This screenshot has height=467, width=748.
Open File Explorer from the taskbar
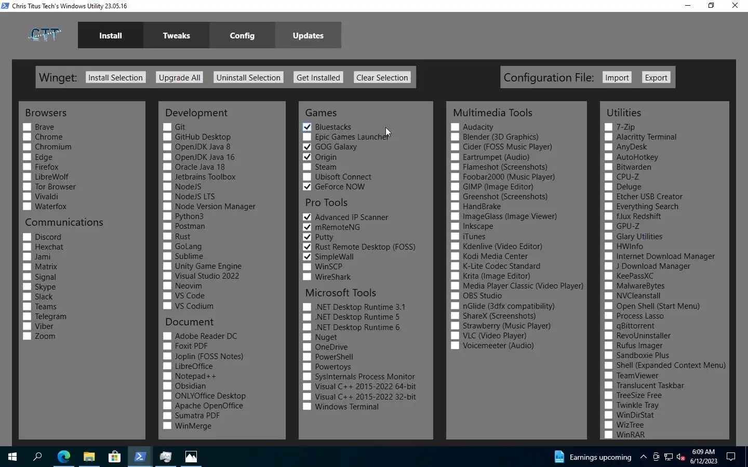pos(89,457)
